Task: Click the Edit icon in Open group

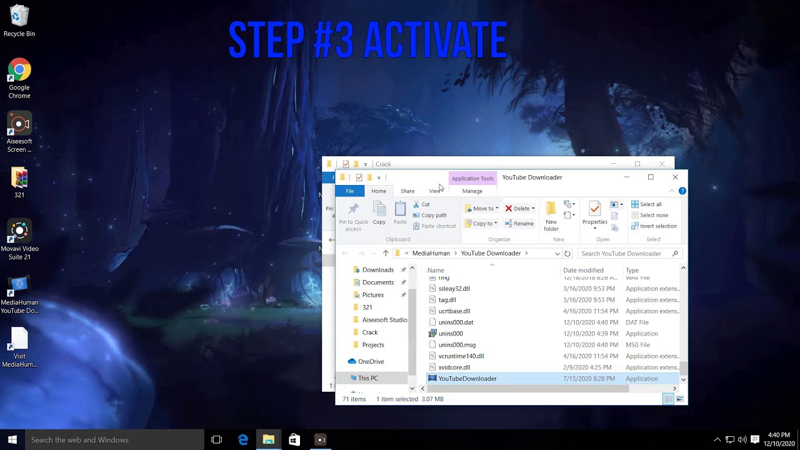Action: point(614,216)
